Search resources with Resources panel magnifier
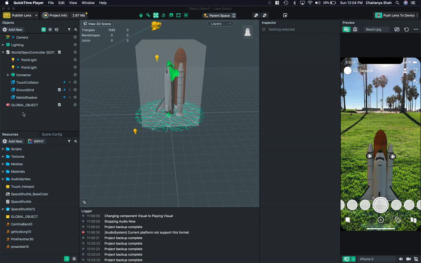 pyautogui.click(x=76, y=141)
